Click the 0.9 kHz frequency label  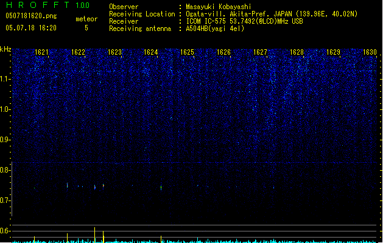point(5,140)
